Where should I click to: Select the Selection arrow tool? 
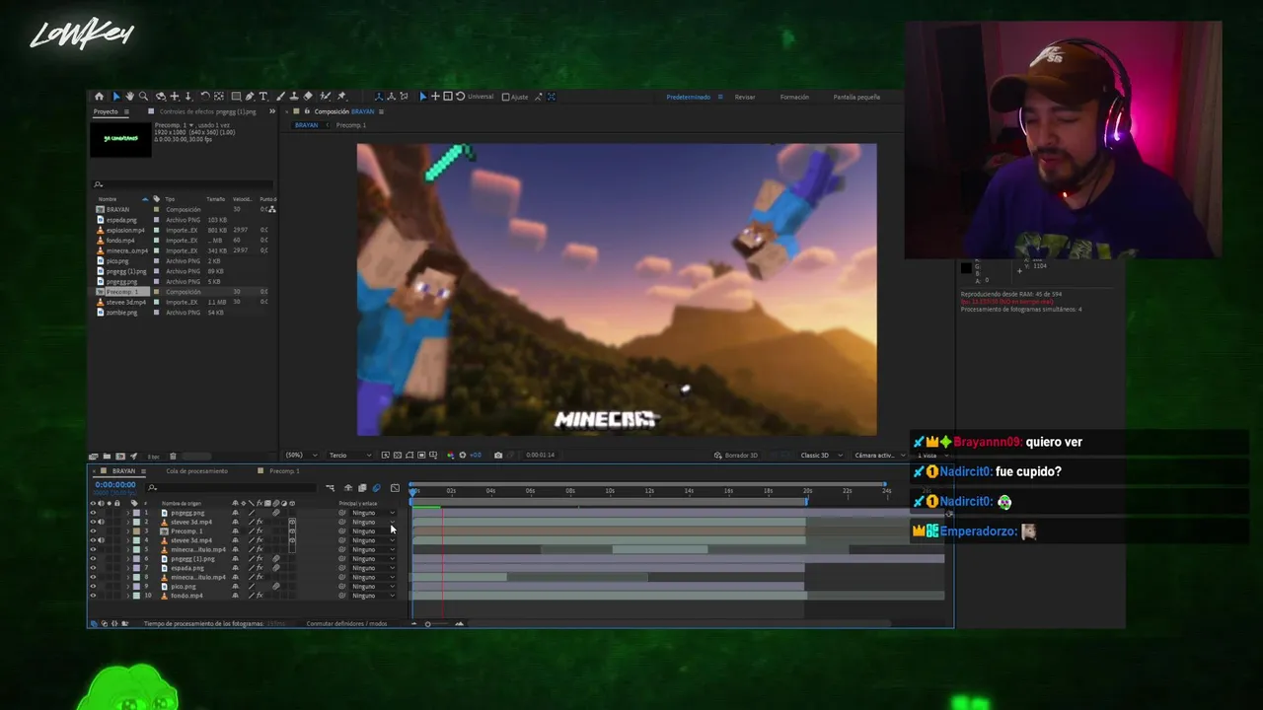[x=116, y=97]
